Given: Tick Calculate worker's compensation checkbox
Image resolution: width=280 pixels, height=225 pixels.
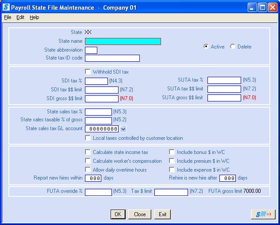Looking at the screenshot, I should coord(88,161).
